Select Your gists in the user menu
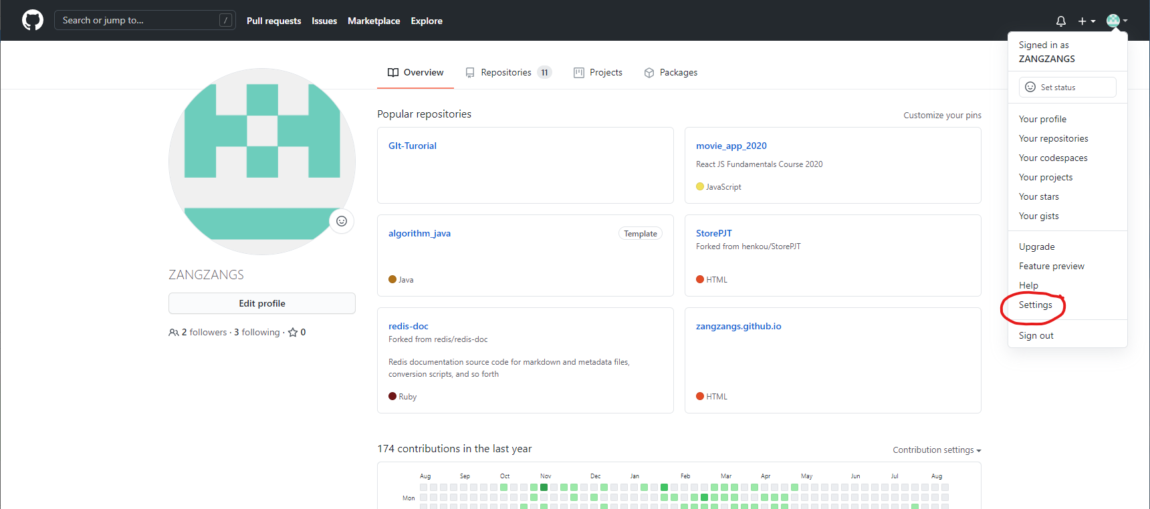 (1068, 216)
